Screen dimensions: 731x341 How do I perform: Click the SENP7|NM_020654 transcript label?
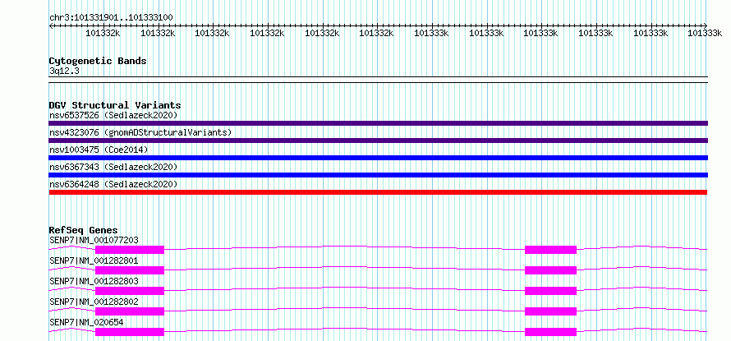click(x=86, y=322)
